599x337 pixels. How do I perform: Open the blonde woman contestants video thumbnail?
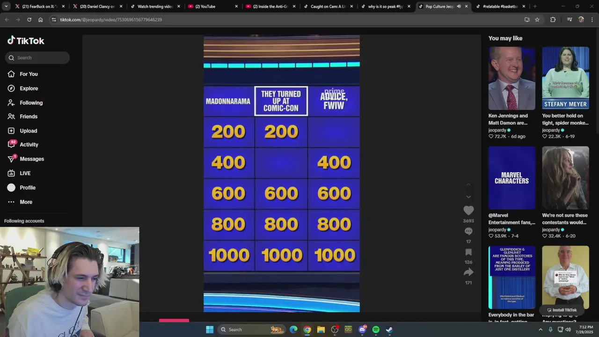coord(565,178)
